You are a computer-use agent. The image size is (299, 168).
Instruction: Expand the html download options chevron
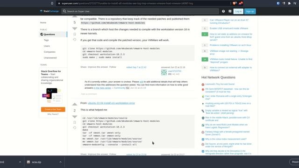click(x=20, y=162)
